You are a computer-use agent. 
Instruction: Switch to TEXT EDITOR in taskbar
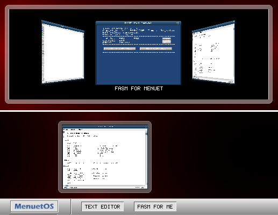(x=102, y=206)
